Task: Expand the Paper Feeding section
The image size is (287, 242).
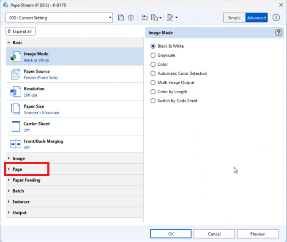Action: [27, 180]
